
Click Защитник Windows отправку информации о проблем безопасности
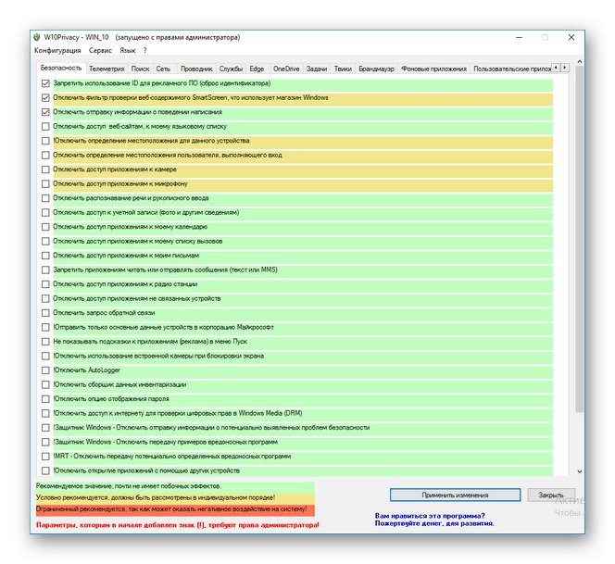(x=211, y=428)
